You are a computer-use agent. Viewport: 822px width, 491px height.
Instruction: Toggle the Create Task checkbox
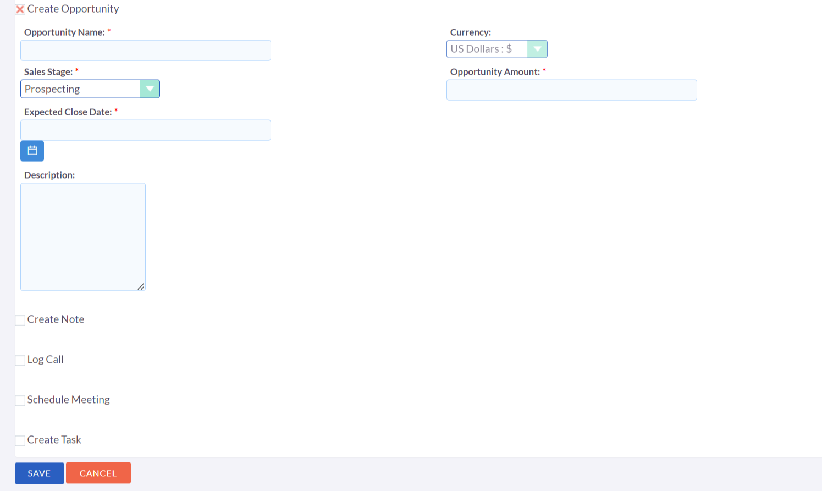[x=20, y=440]
